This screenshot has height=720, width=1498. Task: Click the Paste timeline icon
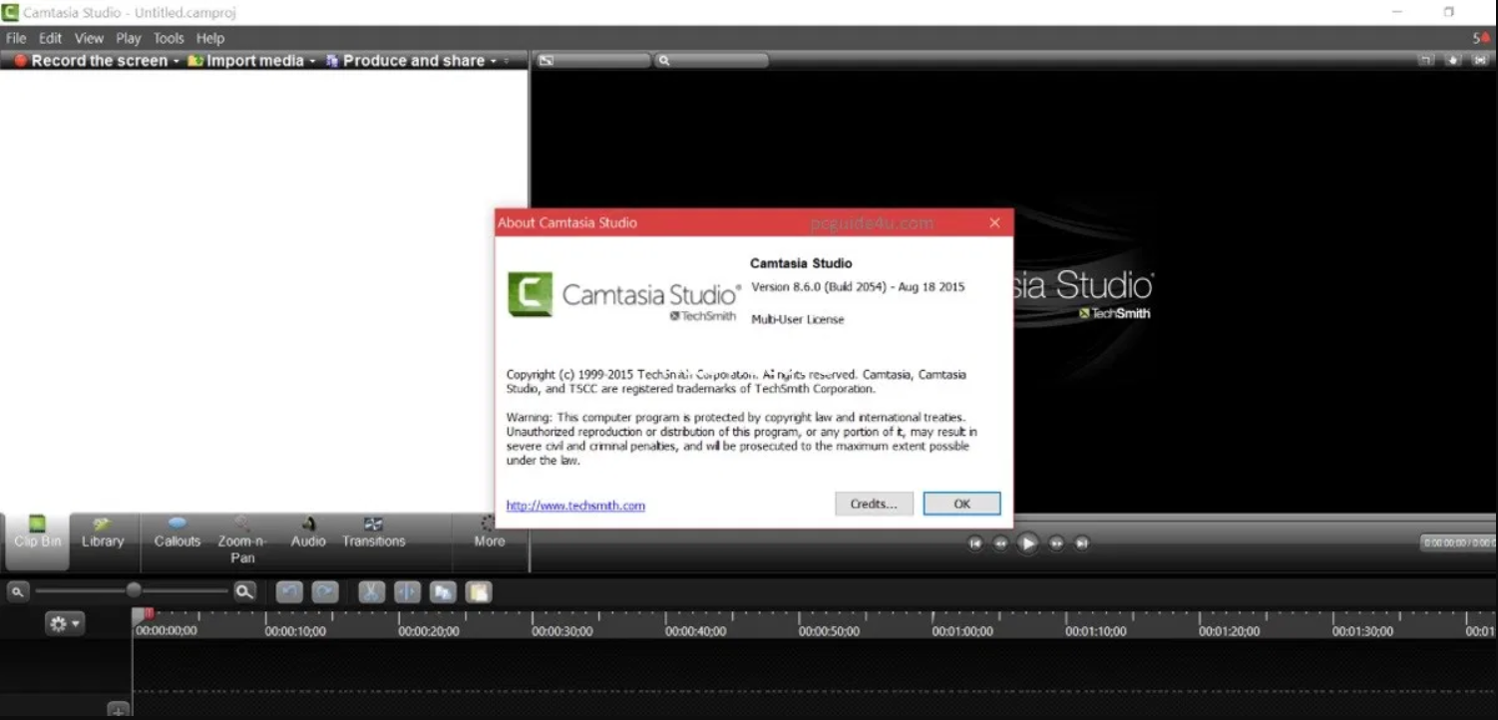[x=479, y=592]
